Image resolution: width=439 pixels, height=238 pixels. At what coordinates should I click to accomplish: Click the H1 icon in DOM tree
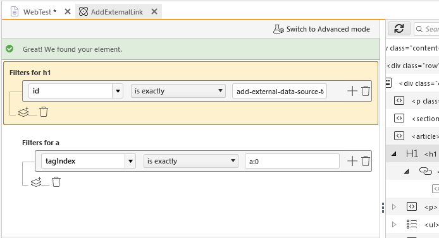[412, 153]
